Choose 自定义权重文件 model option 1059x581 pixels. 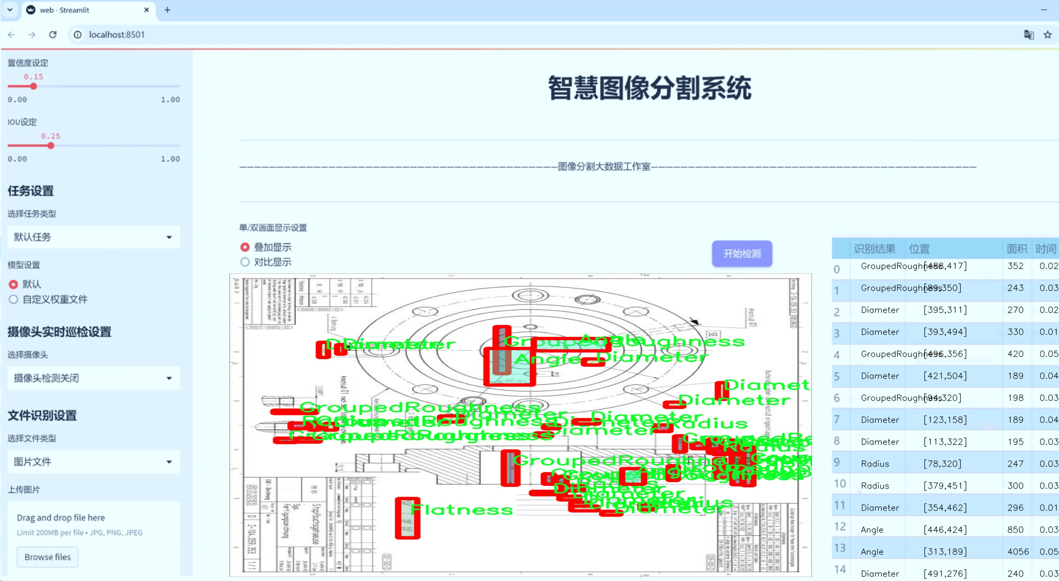(x=14, y=299)
